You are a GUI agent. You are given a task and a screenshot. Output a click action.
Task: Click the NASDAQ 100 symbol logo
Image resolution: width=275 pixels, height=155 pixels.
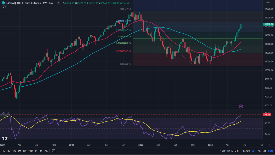tap(3, 3)
